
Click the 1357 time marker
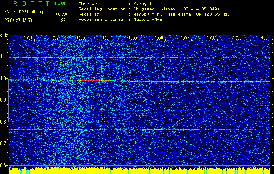185,38
